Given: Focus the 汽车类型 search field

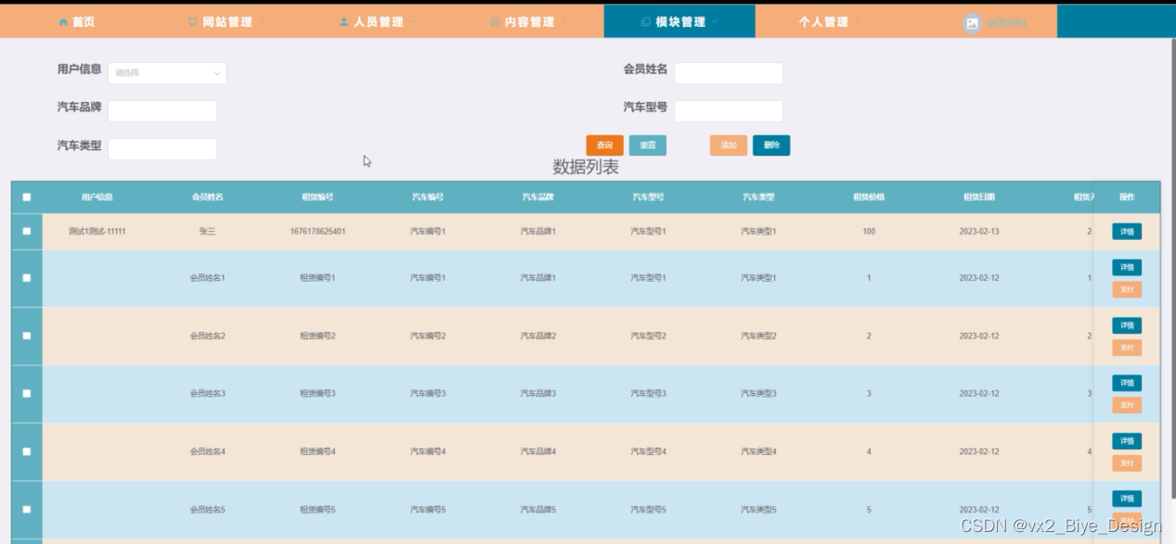Looking at the screenshot, I should point(162,149).
